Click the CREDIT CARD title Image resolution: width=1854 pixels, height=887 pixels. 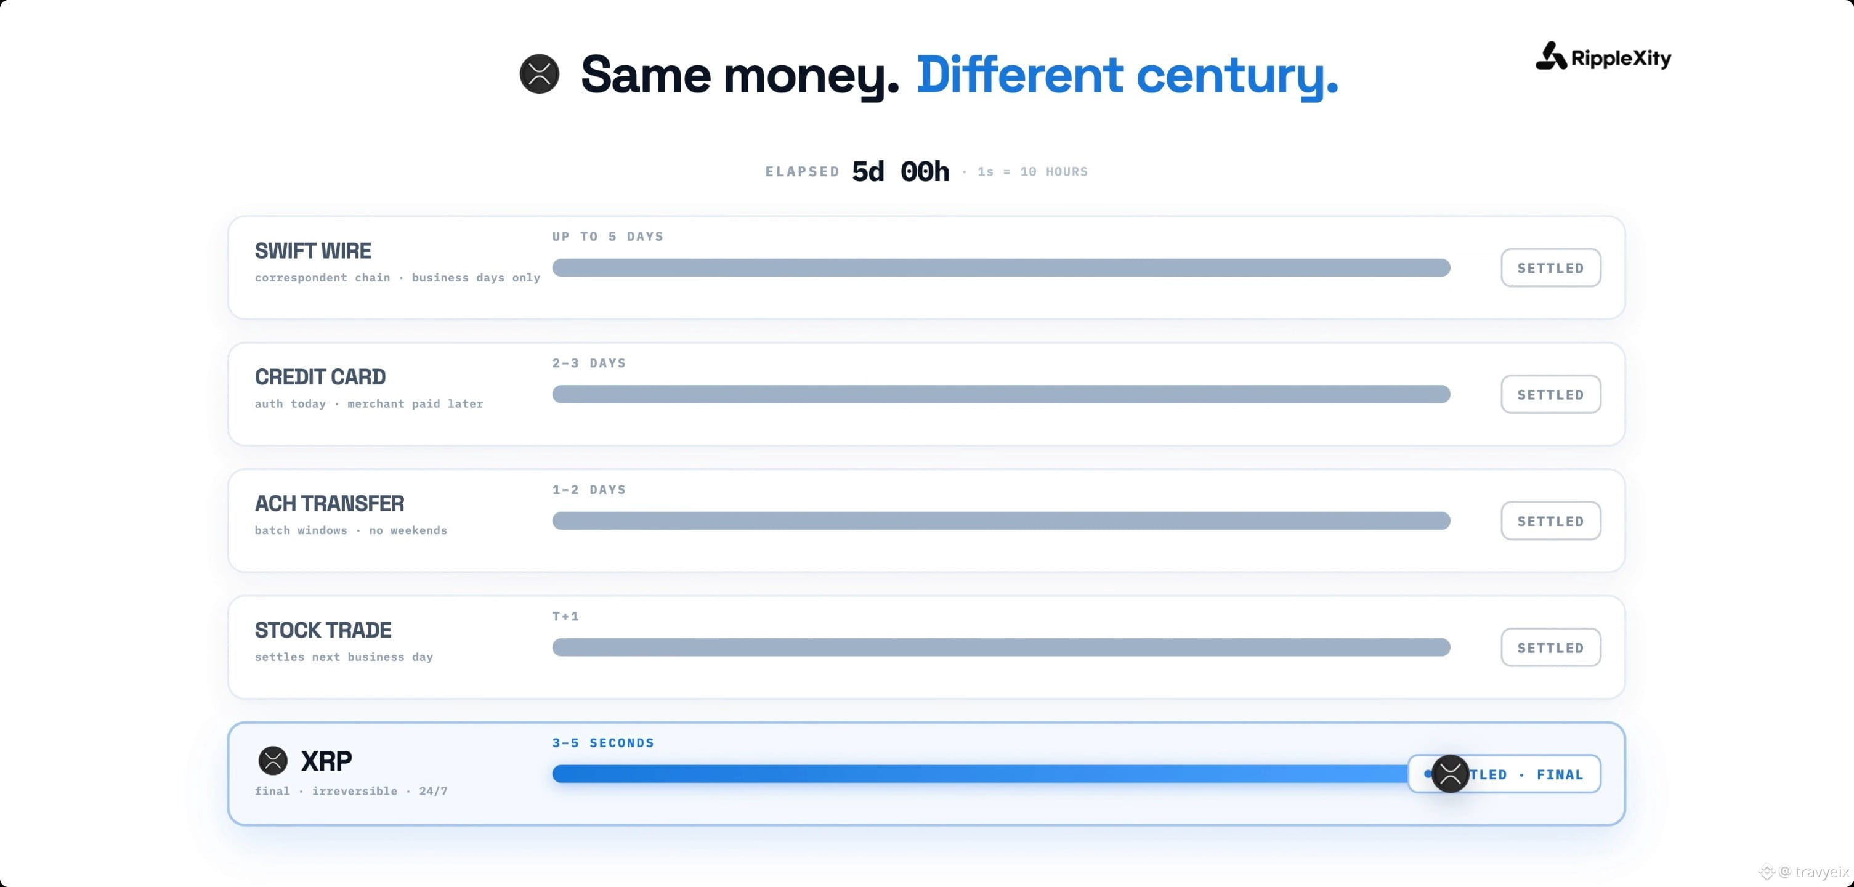tap(320, 376)
